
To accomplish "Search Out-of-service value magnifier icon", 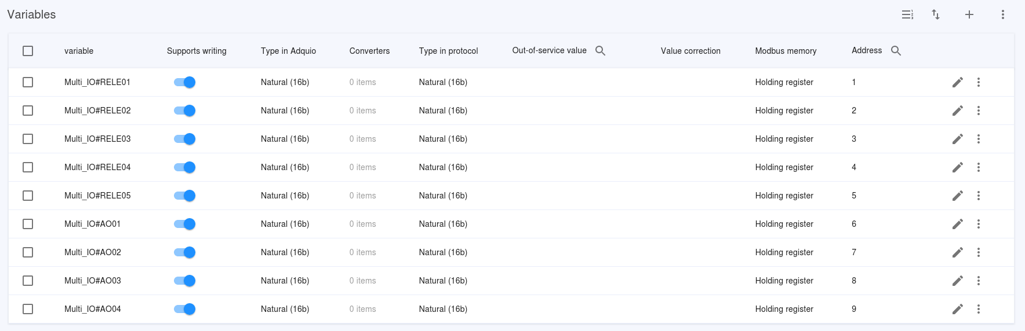I will pos(600,51).
